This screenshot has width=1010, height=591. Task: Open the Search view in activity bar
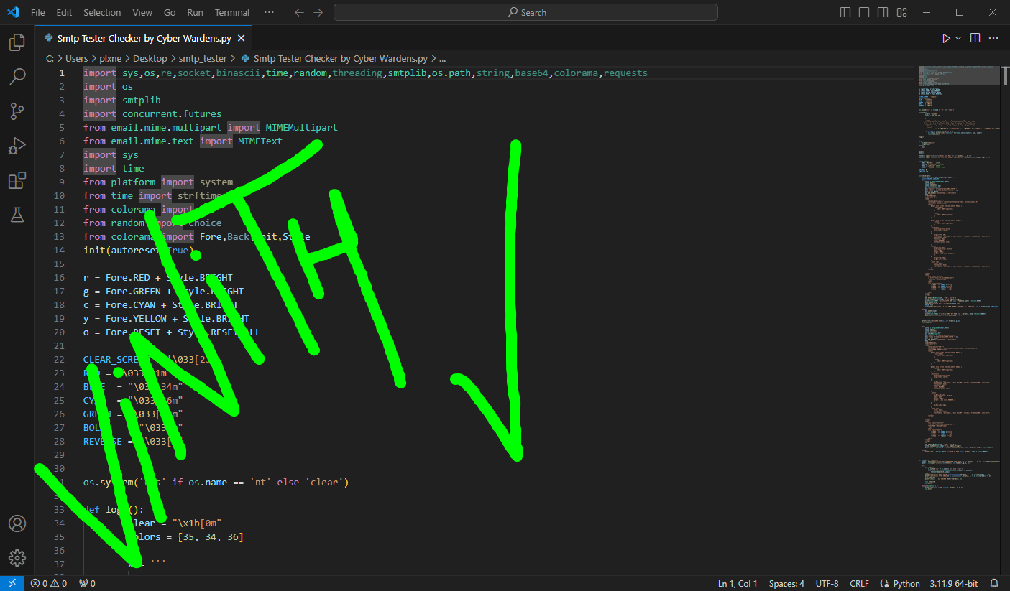17,77
